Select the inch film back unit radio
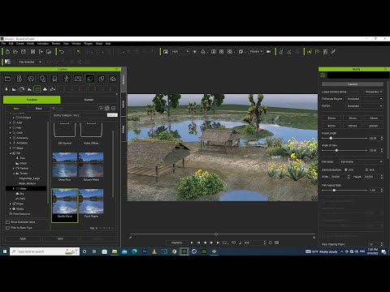 coord(366,170)
